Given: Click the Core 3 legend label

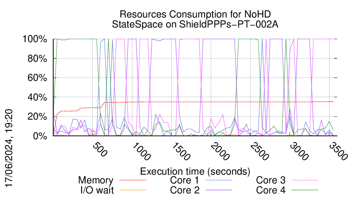Looking at the screenshot, I should point(271,180).
